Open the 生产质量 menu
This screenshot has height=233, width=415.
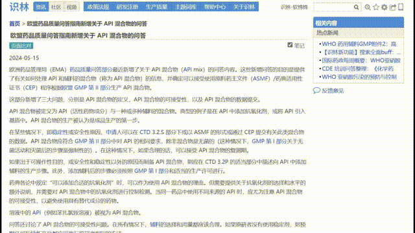pyautogui.click(x=156, y=7)
